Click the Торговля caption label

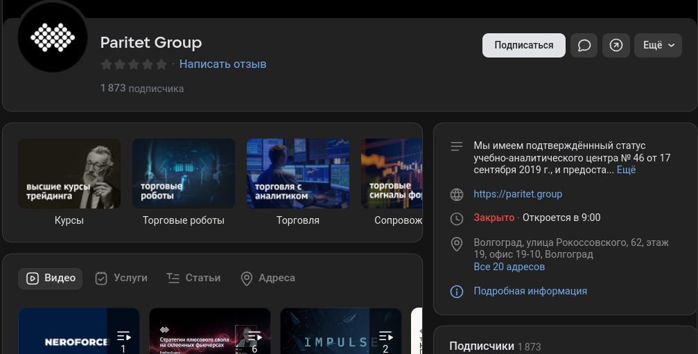[x=298, y=220]
